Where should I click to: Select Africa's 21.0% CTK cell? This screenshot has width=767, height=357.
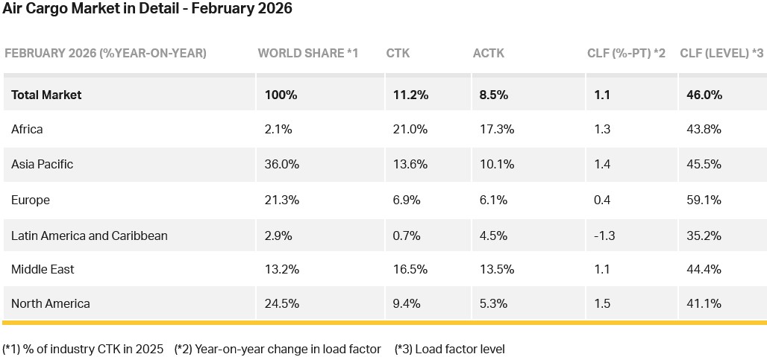(x=410, y=129)
